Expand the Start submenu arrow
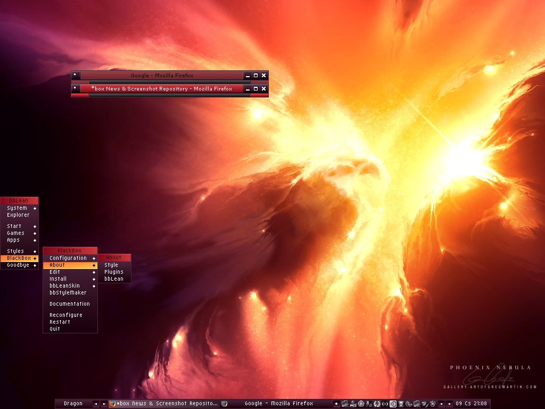Viewport: 545px width, 409px height. 35,226
